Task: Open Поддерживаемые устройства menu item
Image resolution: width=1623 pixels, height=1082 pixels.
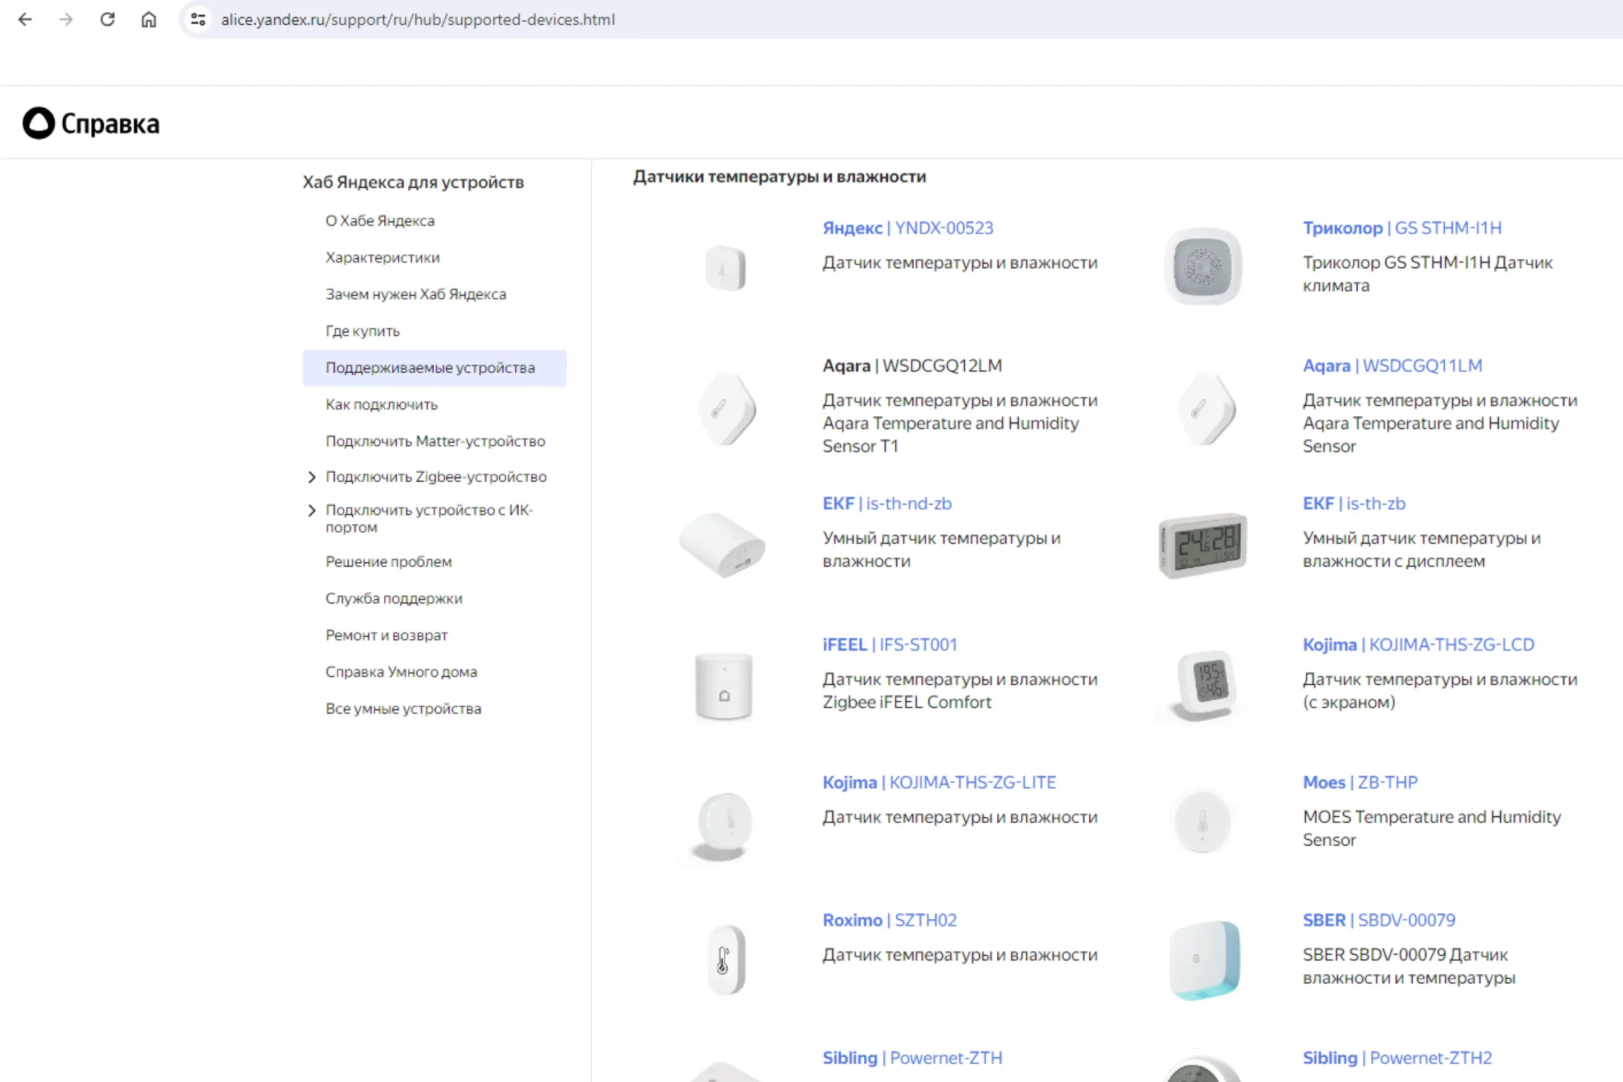Action: tap(430, 368)
